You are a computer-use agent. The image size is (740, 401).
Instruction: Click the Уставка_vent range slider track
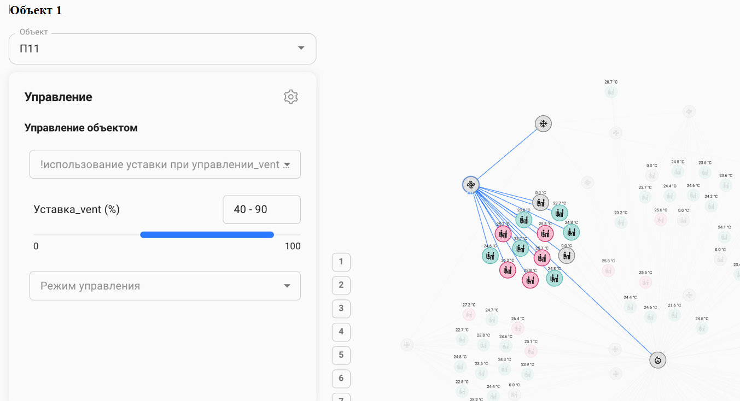pos(207,235)
